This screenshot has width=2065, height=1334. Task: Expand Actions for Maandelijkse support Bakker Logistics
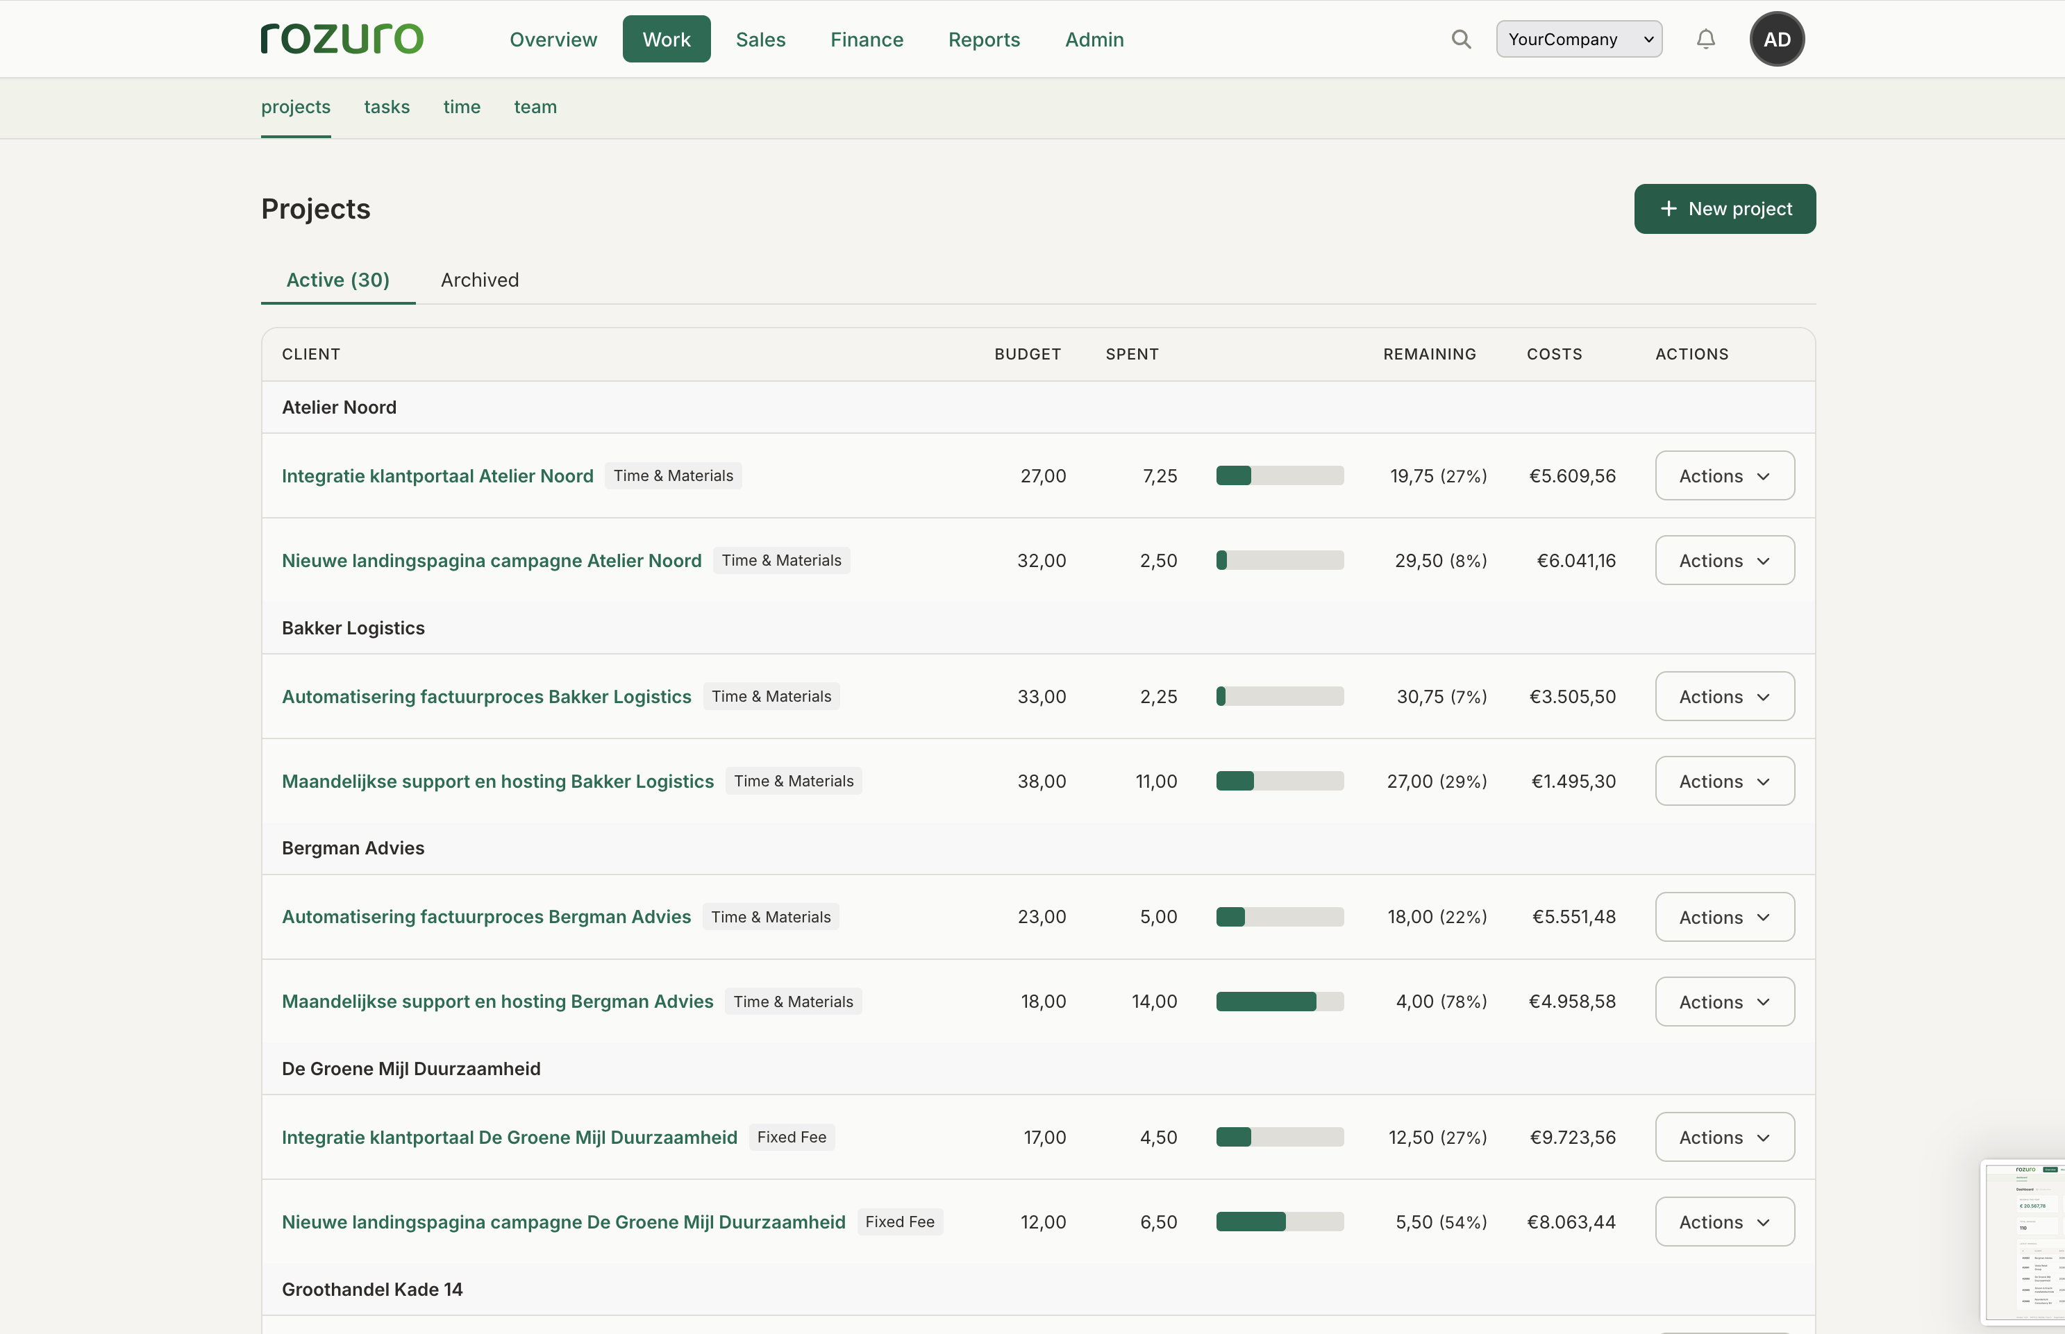[1725, 782]
